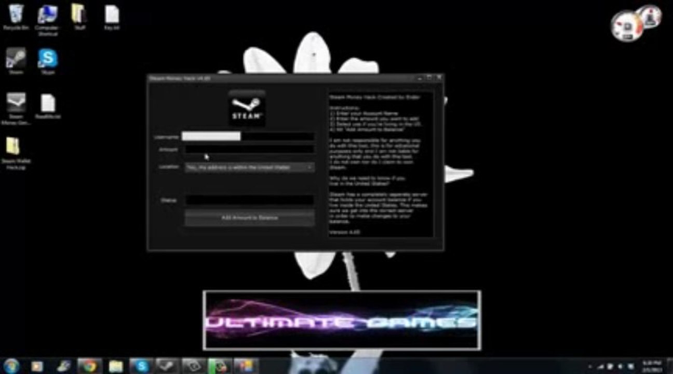
Task: Focus the Amount input field
Action: click(250, 150)
